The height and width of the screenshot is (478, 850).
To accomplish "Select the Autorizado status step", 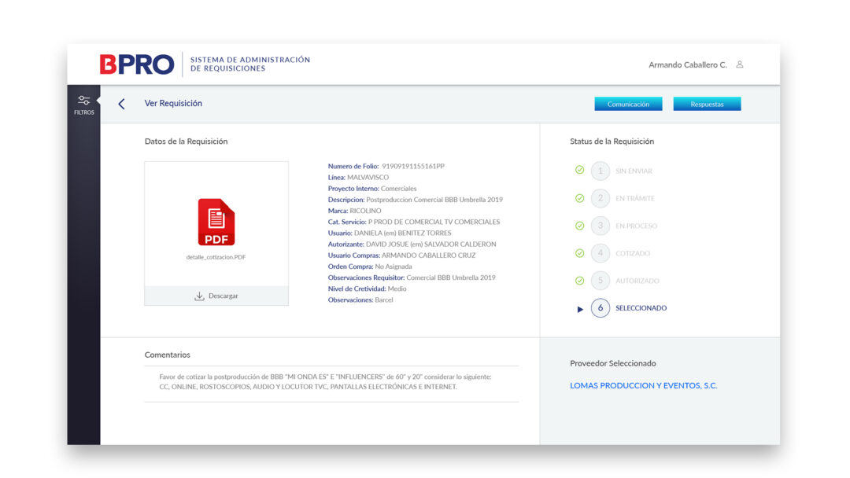I will pos(637,281).
